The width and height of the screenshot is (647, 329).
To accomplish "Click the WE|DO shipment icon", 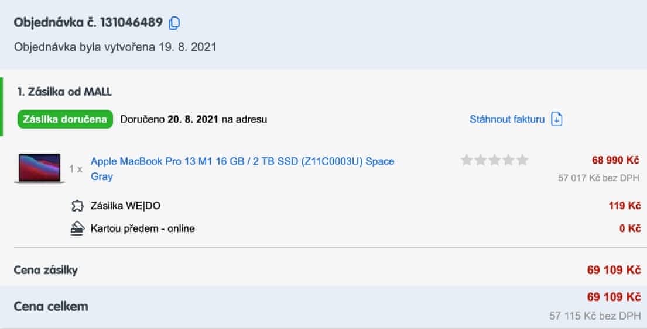I will tap(77, 206).
